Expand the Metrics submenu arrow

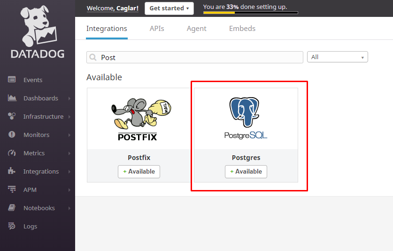coord(69,153)
